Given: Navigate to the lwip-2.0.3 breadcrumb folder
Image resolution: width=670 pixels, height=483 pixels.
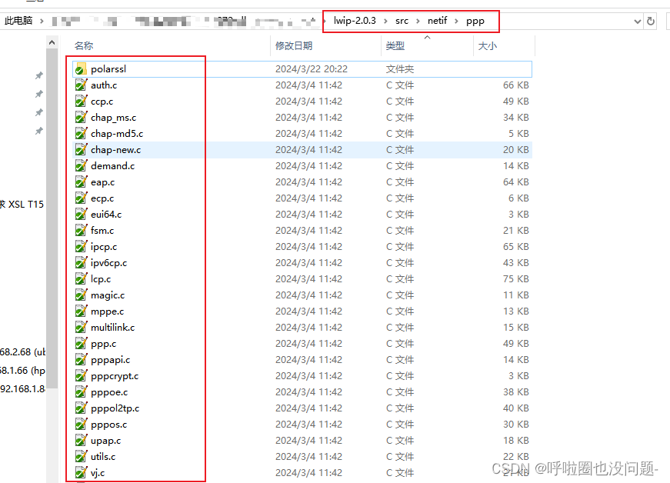Looking at the screenshot, I should click(355, 21).
